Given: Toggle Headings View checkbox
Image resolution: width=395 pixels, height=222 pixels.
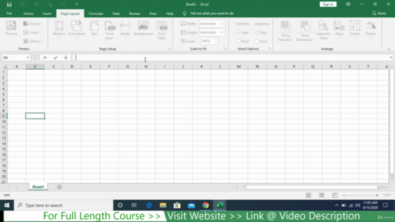Looking at the screenshot, I should [257, 33].
